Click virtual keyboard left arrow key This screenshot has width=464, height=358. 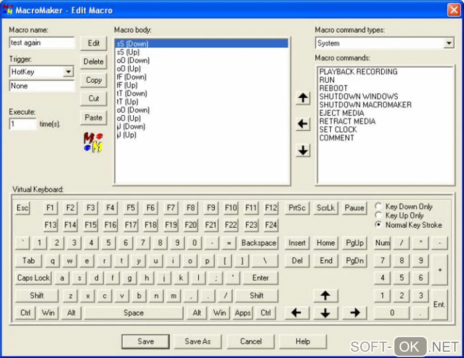point(296,313)
